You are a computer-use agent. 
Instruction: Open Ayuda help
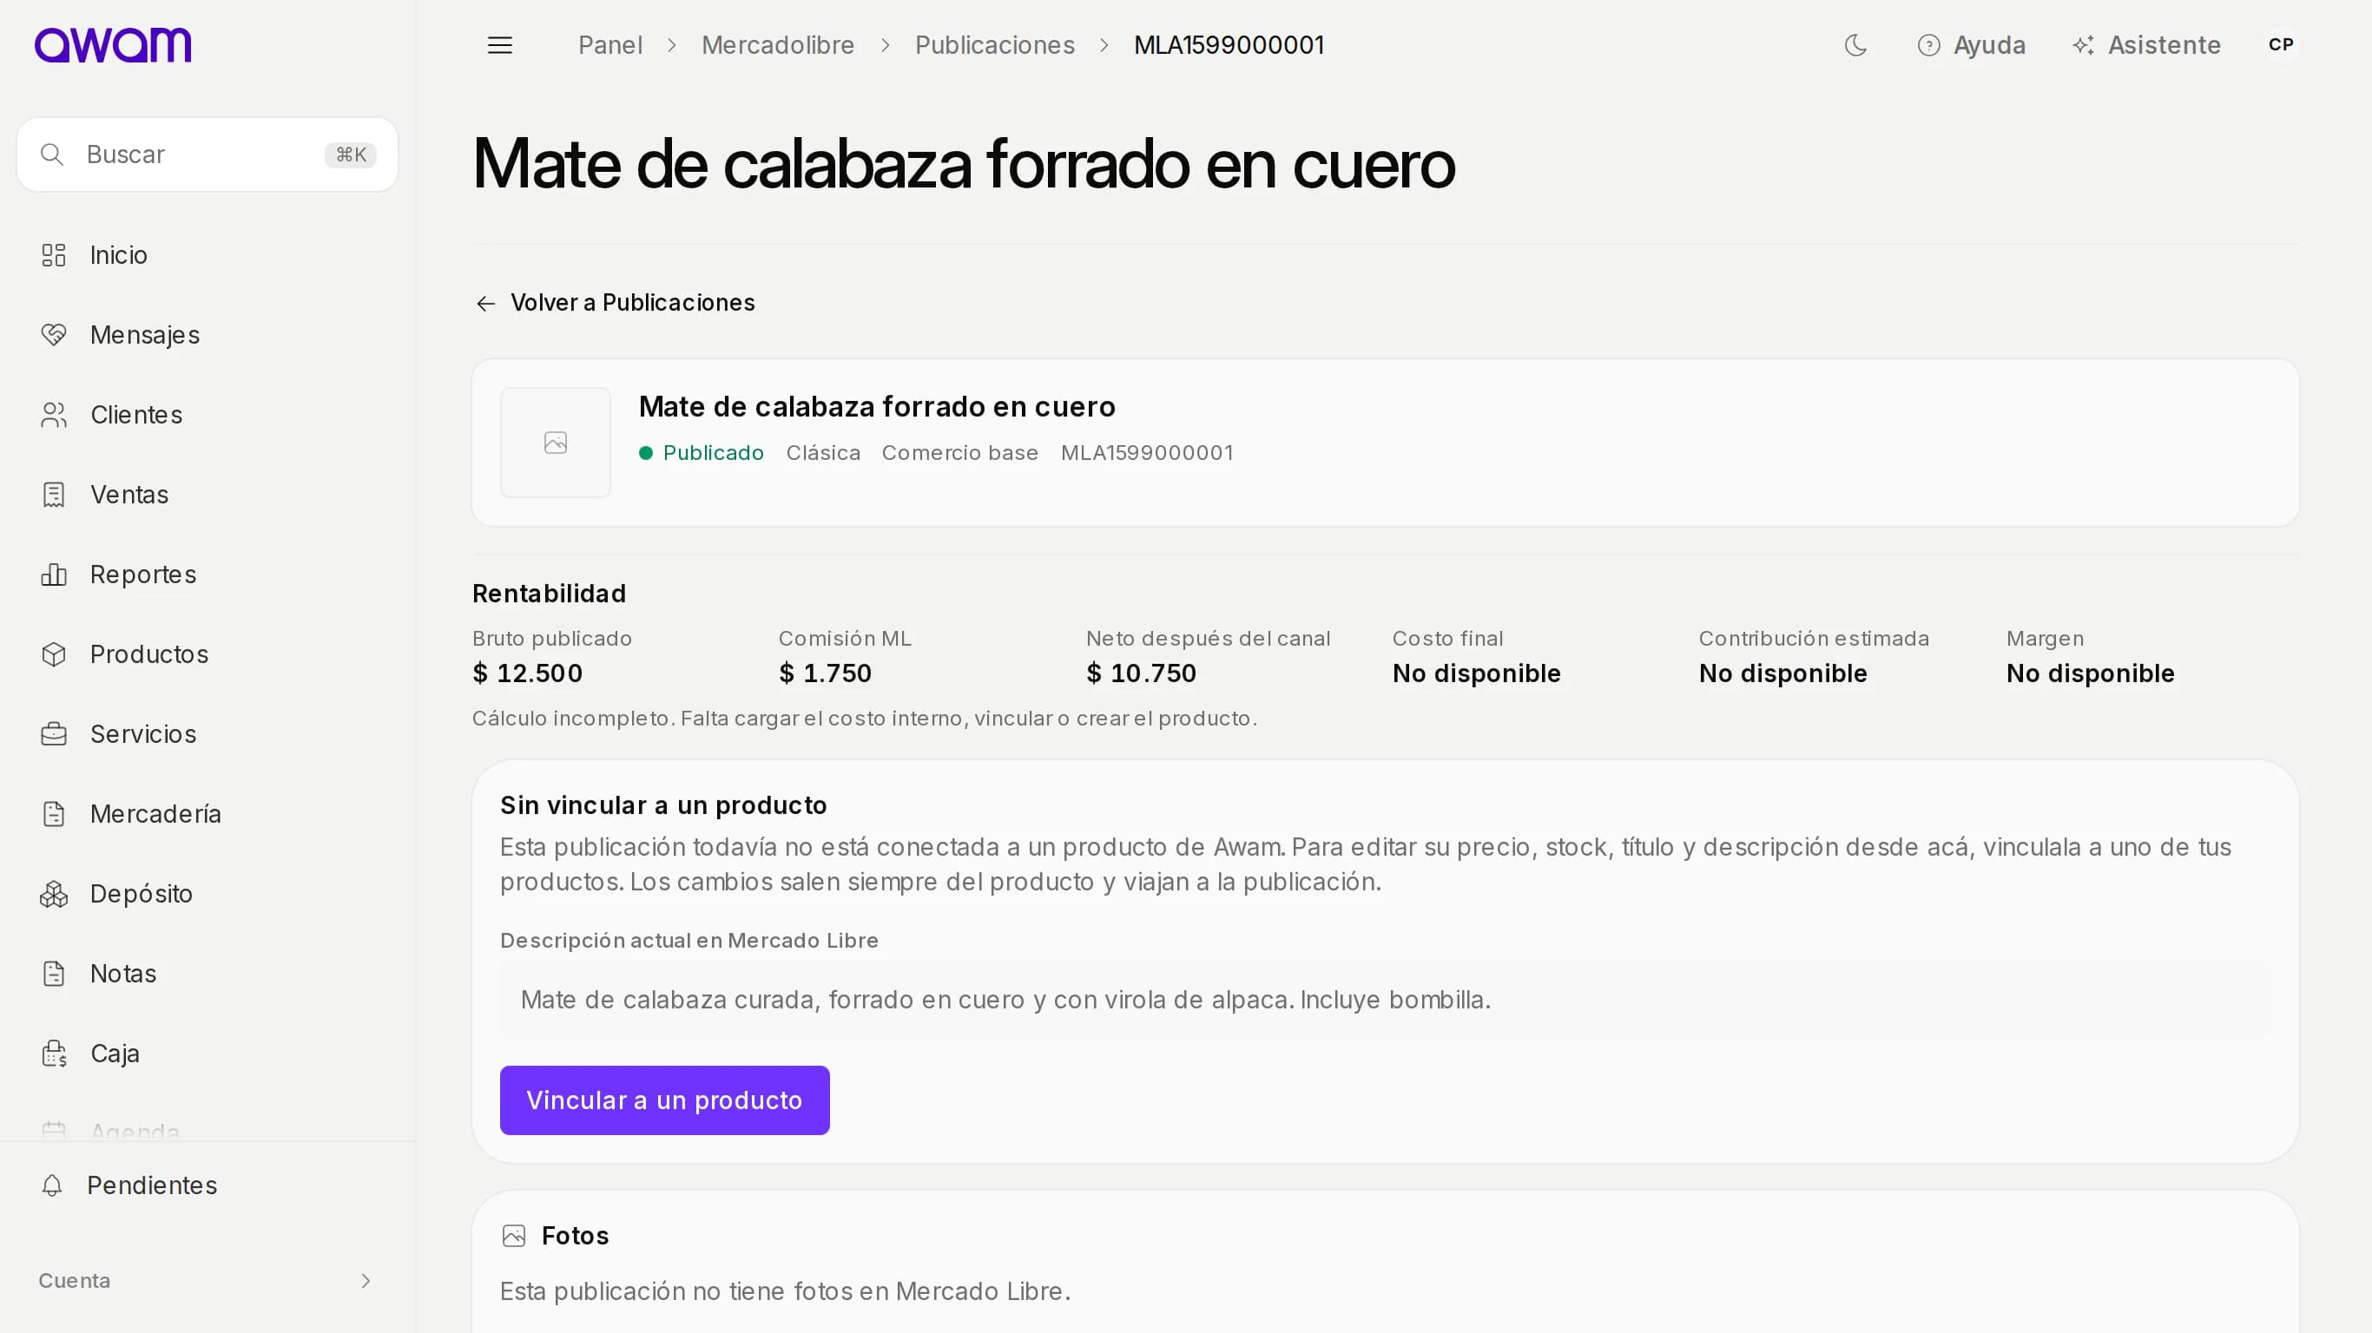coord(1971,45)
